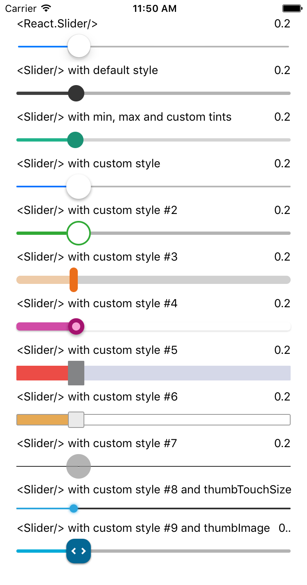
Task: Click the gray square thumb on slider #5
Action: 76,373
